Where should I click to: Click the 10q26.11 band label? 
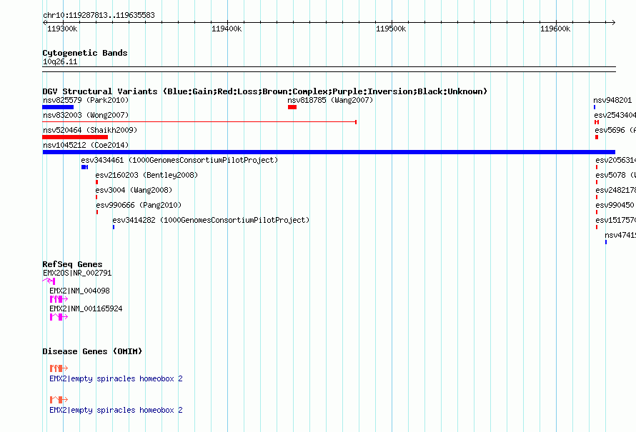tap(60, 61)
